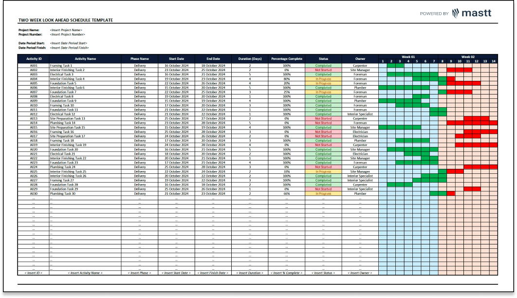Click the Insert Date Period Start field

(68, 43)
